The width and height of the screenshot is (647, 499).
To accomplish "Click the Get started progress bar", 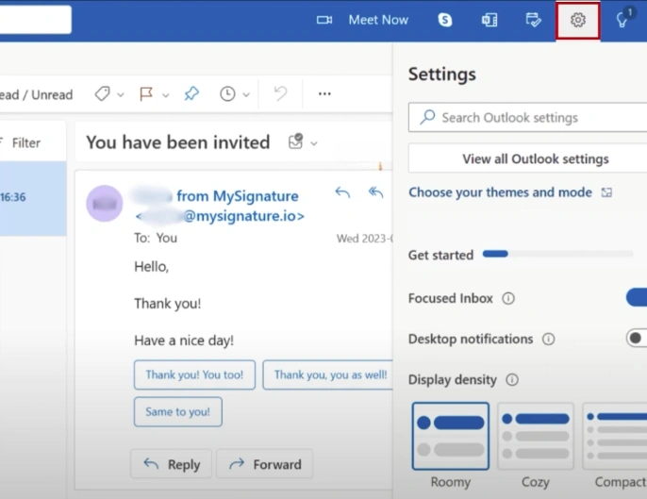I will click(558, 254).
